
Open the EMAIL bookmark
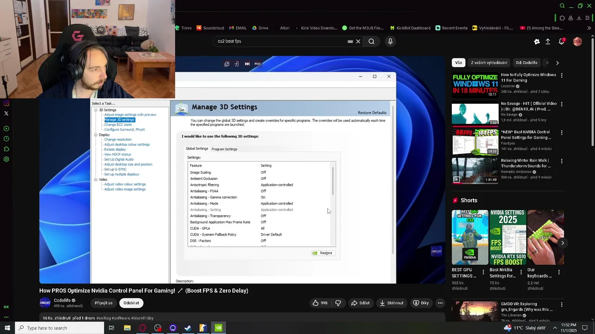point(238,28)
